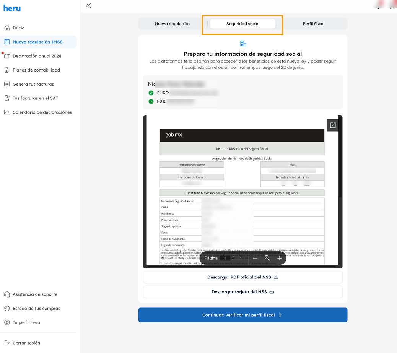Click the green check beside NSS
The image size is (397, 353).
pyautogui.click(x=151, y=102)
